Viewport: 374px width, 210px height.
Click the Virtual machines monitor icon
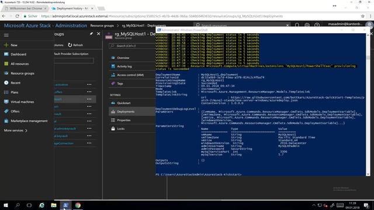coord(6,101)
